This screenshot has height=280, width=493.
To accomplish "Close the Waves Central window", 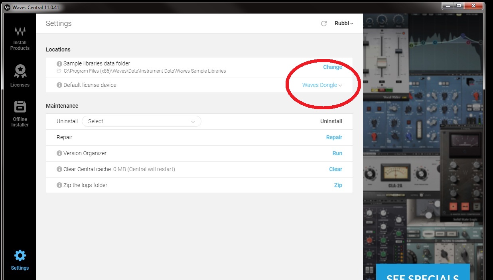I will coord(473,6).
